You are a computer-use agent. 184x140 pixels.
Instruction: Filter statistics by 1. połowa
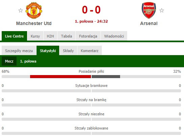28,61
